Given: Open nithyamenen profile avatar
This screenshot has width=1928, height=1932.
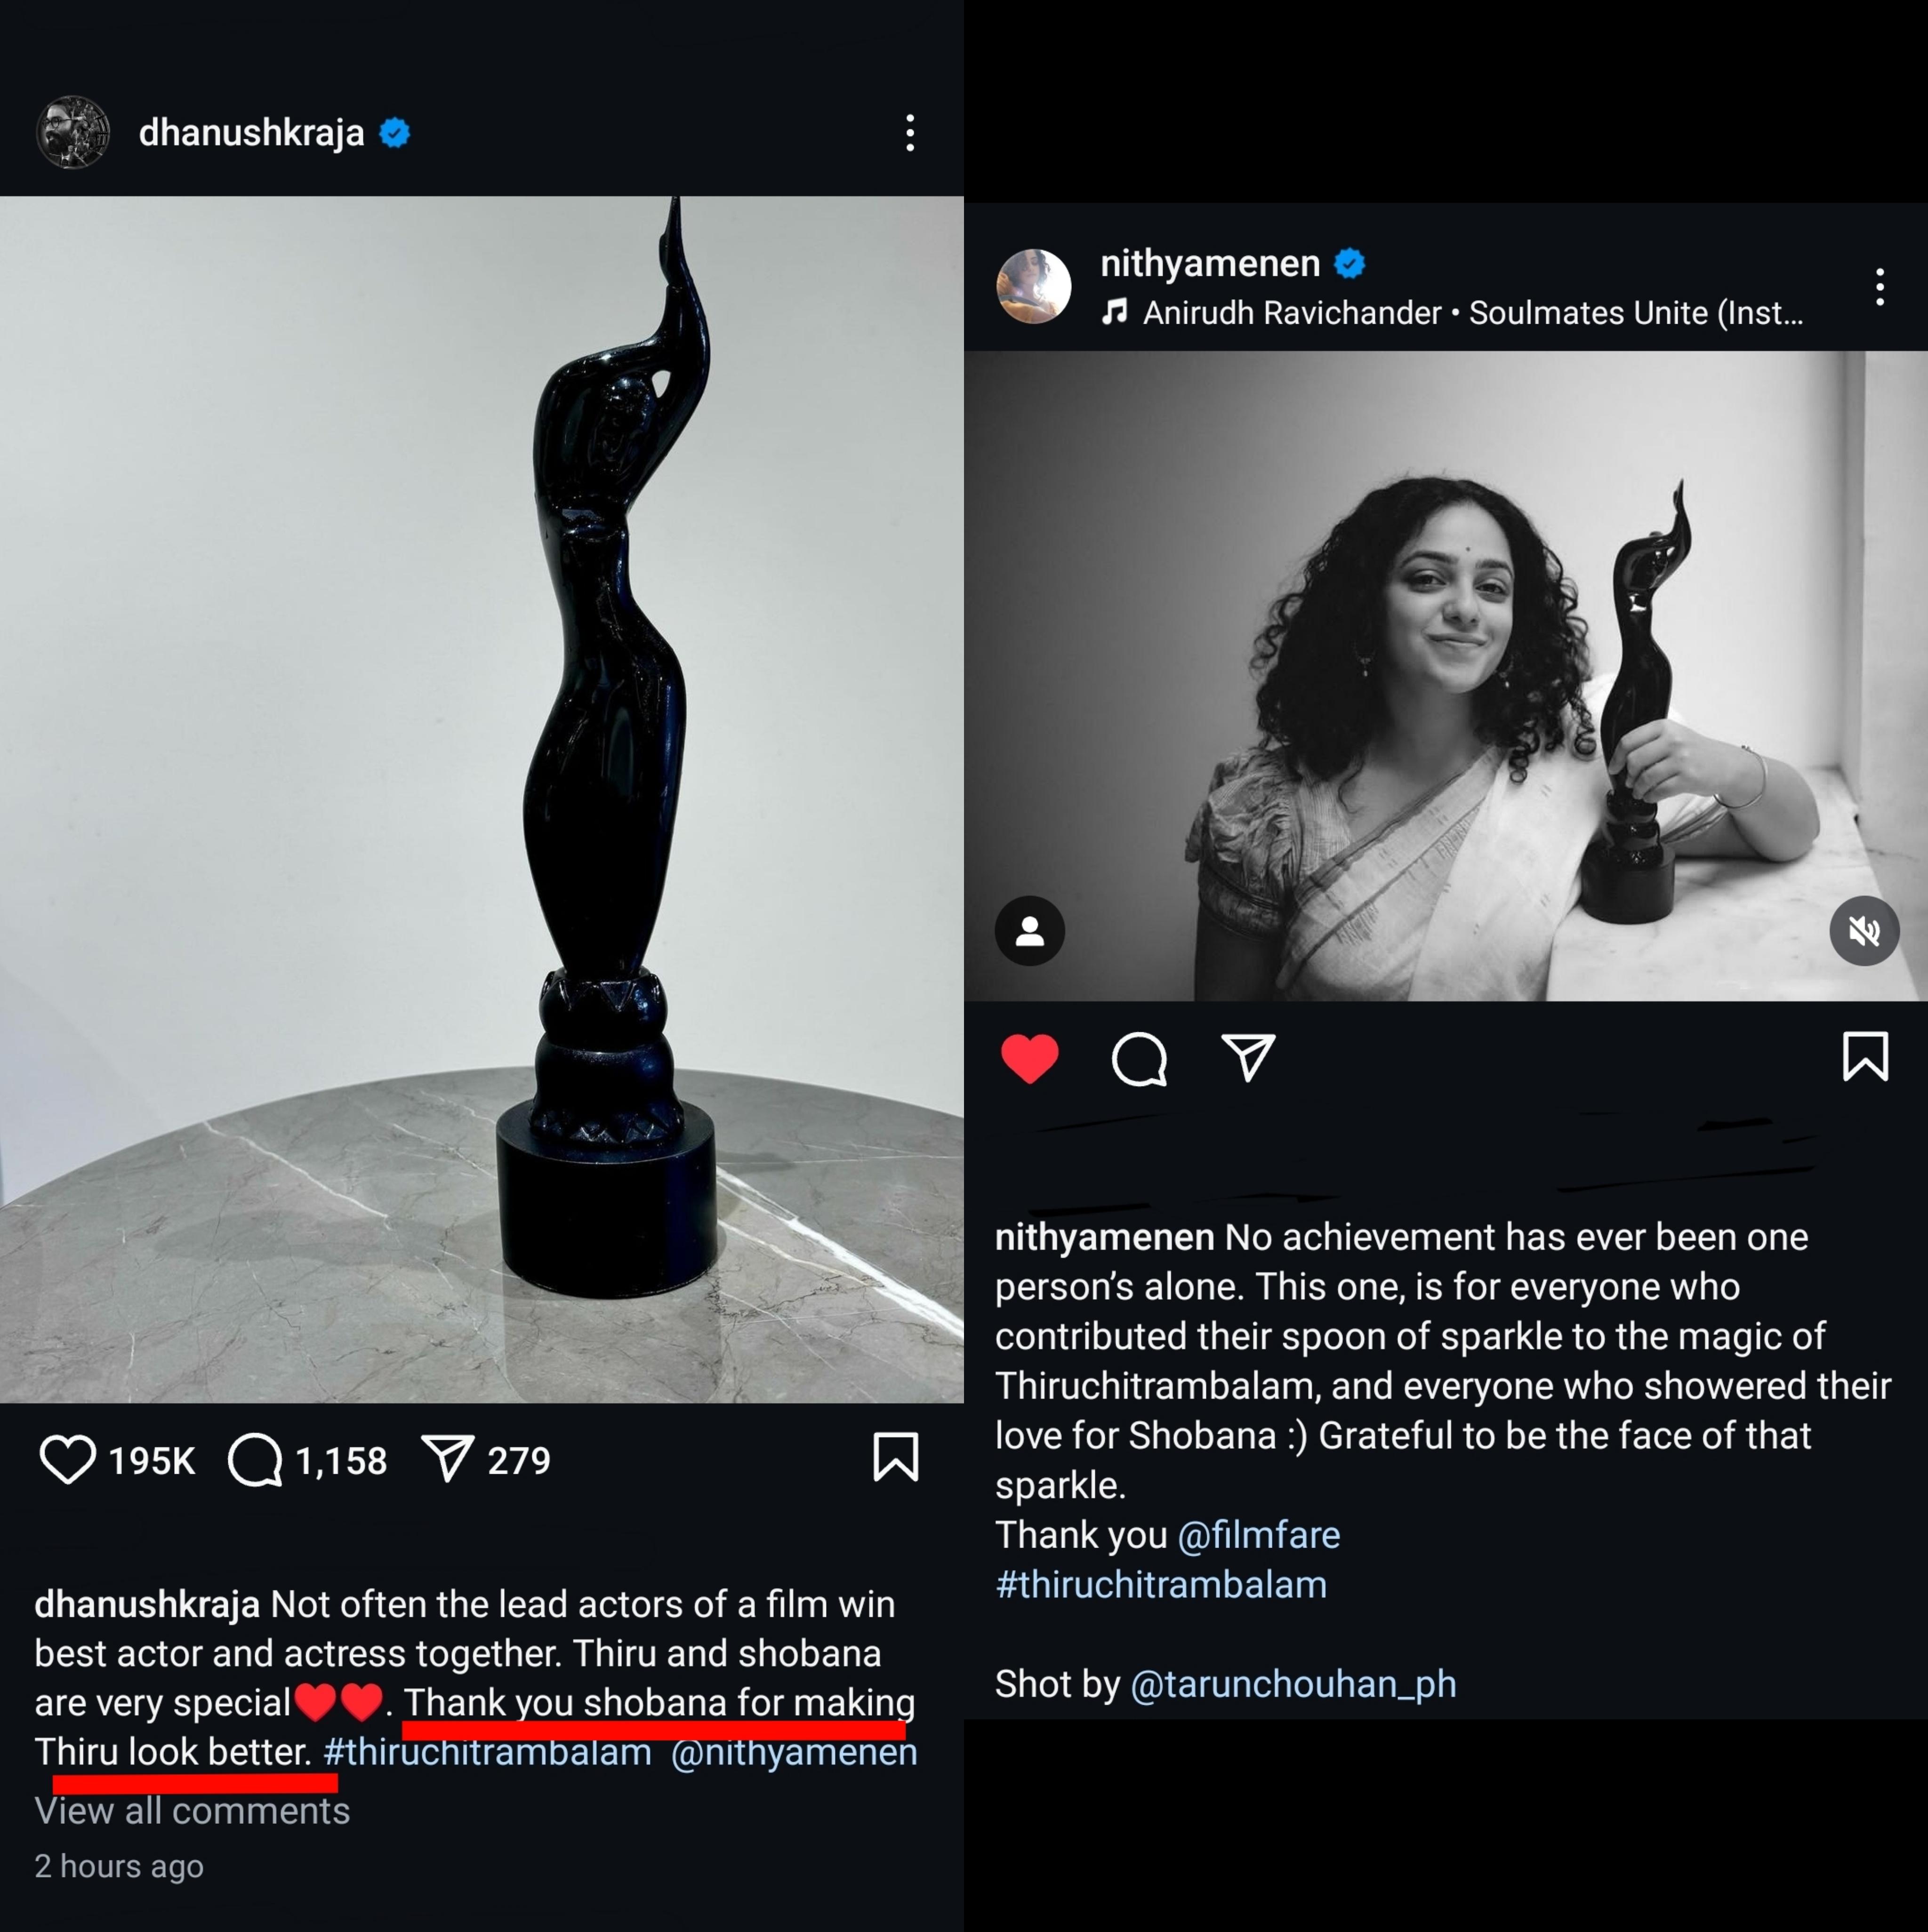Looking at the screenshot, I should [x=1034, y=287].
